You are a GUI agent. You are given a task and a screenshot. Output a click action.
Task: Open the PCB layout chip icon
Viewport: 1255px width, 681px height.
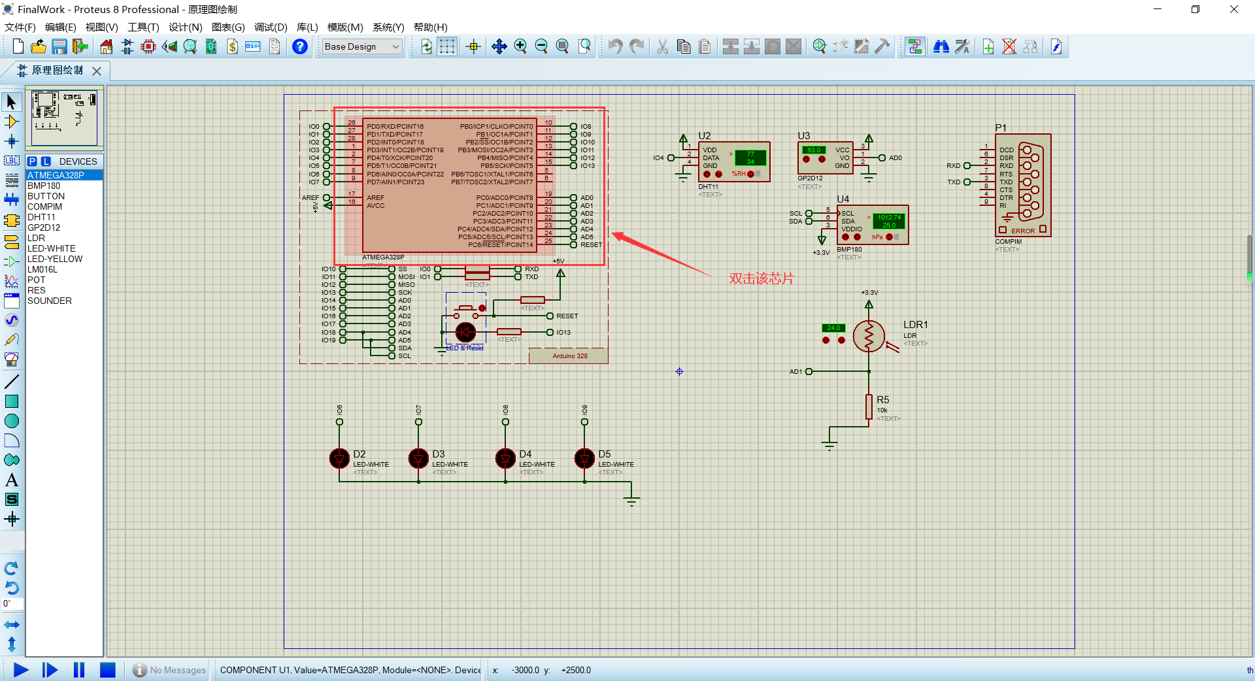[x=148, y=46]
